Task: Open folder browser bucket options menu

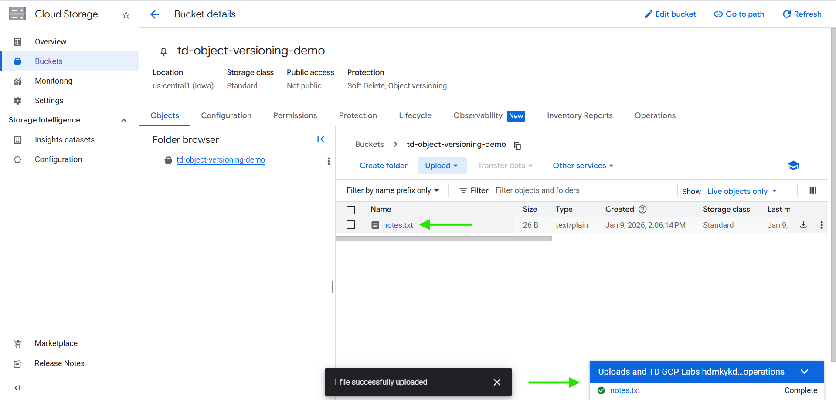Action: pyautogui.click(x=328, y=161)
